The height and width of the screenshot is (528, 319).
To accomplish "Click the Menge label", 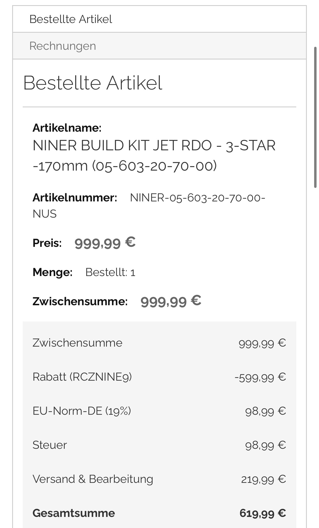I will pyautogui.click(x=52, y=272).
